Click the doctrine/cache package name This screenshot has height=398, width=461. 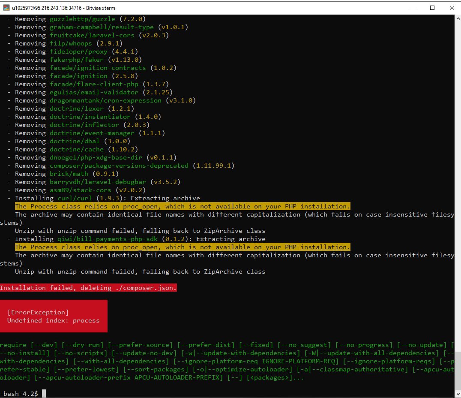click(x=77, y=150)
